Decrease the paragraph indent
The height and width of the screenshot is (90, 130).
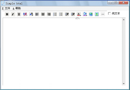[67, 14]
